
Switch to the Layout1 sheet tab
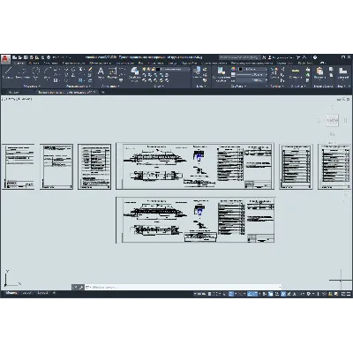coord(27,293)
